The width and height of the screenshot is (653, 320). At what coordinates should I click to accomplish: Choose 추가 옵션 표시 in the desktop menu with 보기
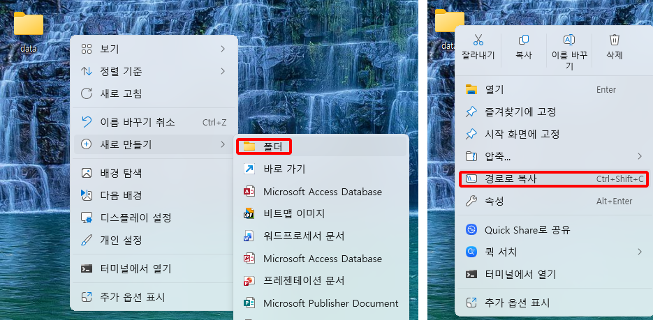click(x=154, y=297)
